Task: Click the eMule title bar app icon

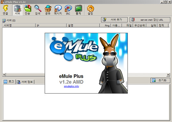Action: (x=2, y=2)
